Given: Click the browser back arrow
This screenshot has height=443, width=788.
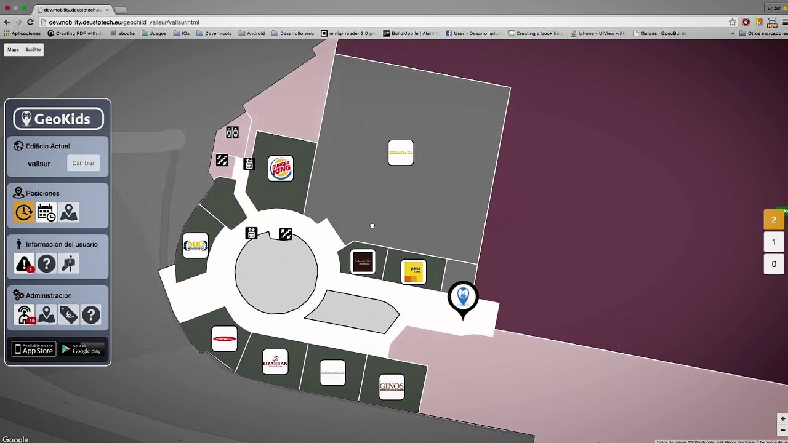Looking at the screenshot, I should tap(7, 22).
